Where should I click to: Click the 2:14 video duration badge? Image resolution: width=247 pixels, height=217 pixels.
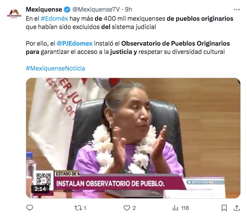(x=40, y=189)
